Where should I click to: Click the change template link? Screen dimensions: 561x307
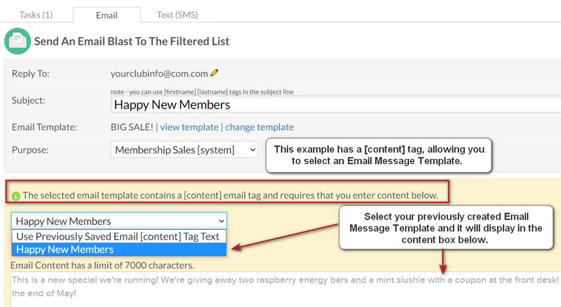tap(259, 127)
